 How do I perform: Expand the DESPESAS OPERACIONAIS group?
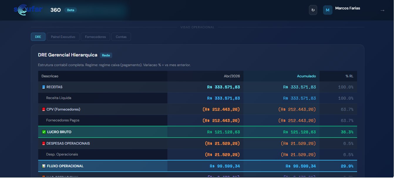(x=198, y=143)
